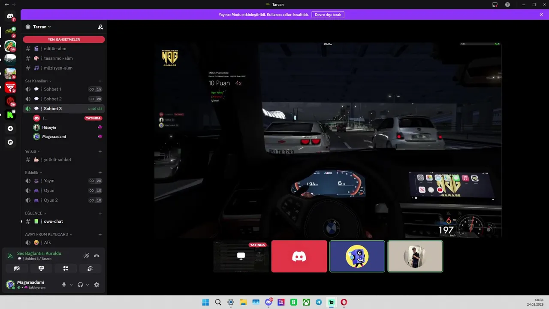This screenshot has height=309, width=549.
Task: Open the help icon in title bar
Action: coord(507,4)
